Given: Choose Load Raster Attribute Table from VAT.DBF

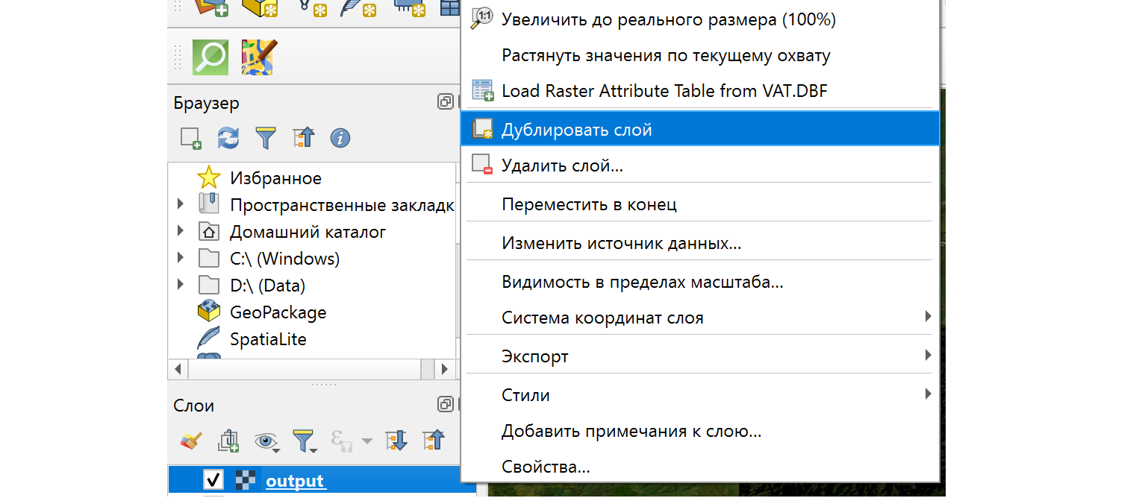Looking at the screenshot, I should [x=700, y=91].
